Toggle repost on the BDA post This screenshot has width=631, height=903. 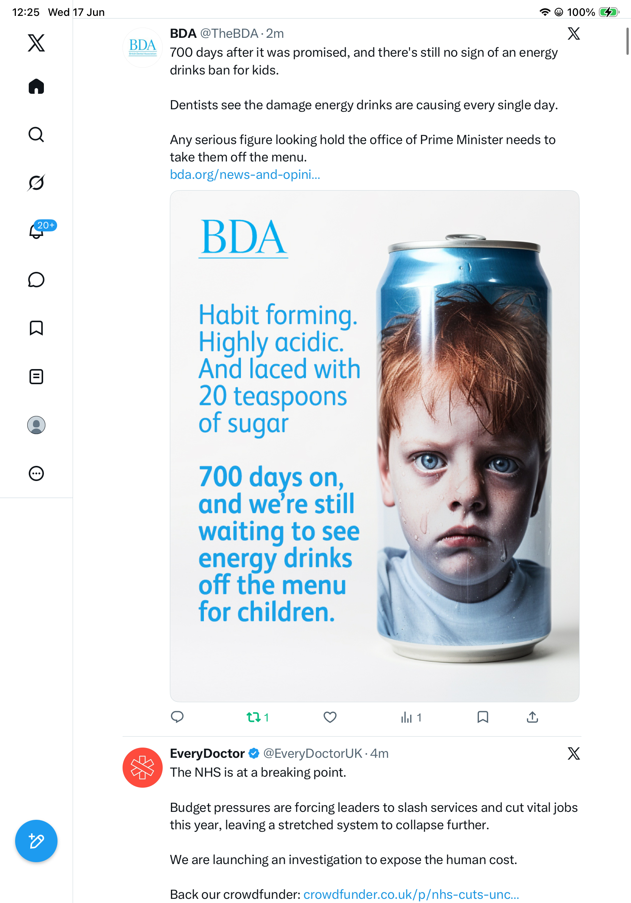click(258, 717)
